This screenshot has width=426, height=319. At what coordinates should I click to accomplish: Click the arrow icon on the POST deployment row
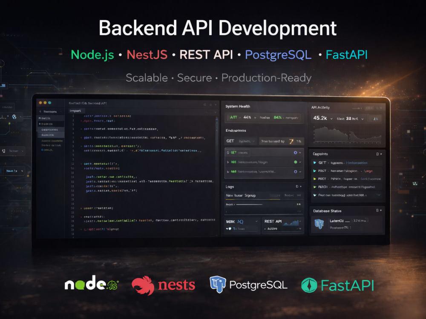tap(315, 171)
